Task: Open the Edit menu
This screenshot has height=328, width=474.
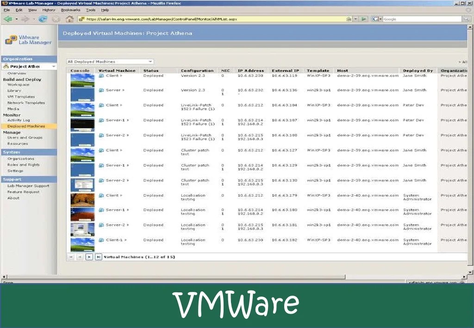Action: [x=19, y=10]
